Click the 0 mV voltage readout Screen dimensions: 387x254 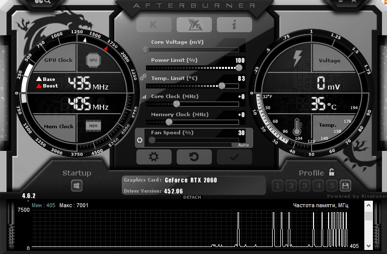tap(328, 83)
